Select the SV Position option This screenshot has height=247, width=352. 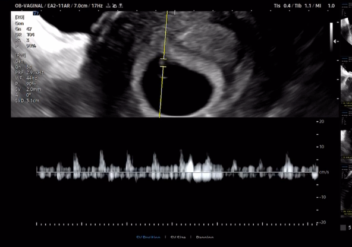tap(148, 237)
